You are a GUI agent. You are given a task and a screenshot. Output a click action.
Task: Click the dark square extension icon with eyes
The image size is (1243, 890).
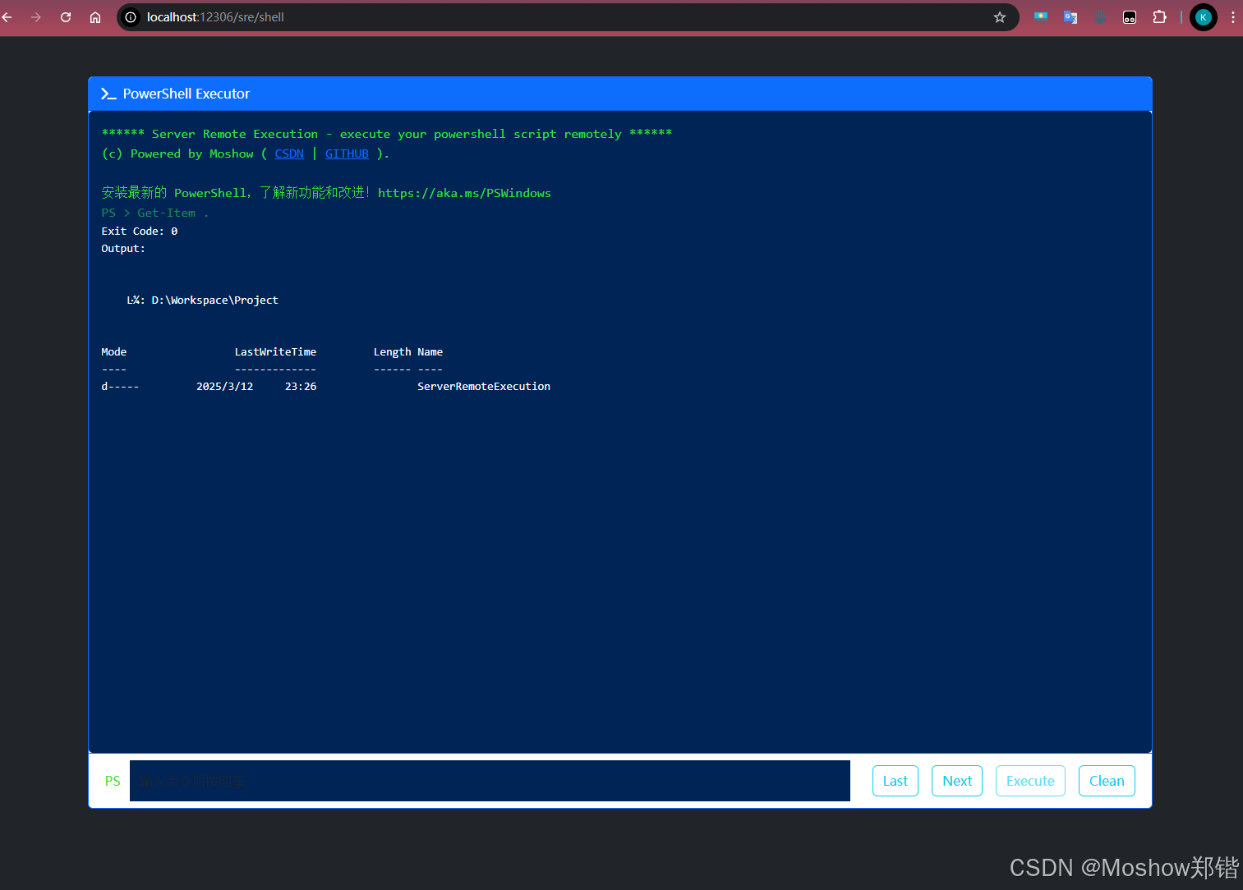pos(1130,17)
